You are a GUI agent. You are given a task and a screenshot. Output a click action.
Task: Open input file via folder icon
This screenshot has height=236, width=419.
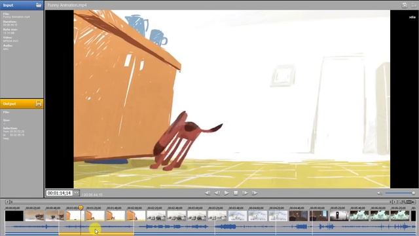click(39, 5)
